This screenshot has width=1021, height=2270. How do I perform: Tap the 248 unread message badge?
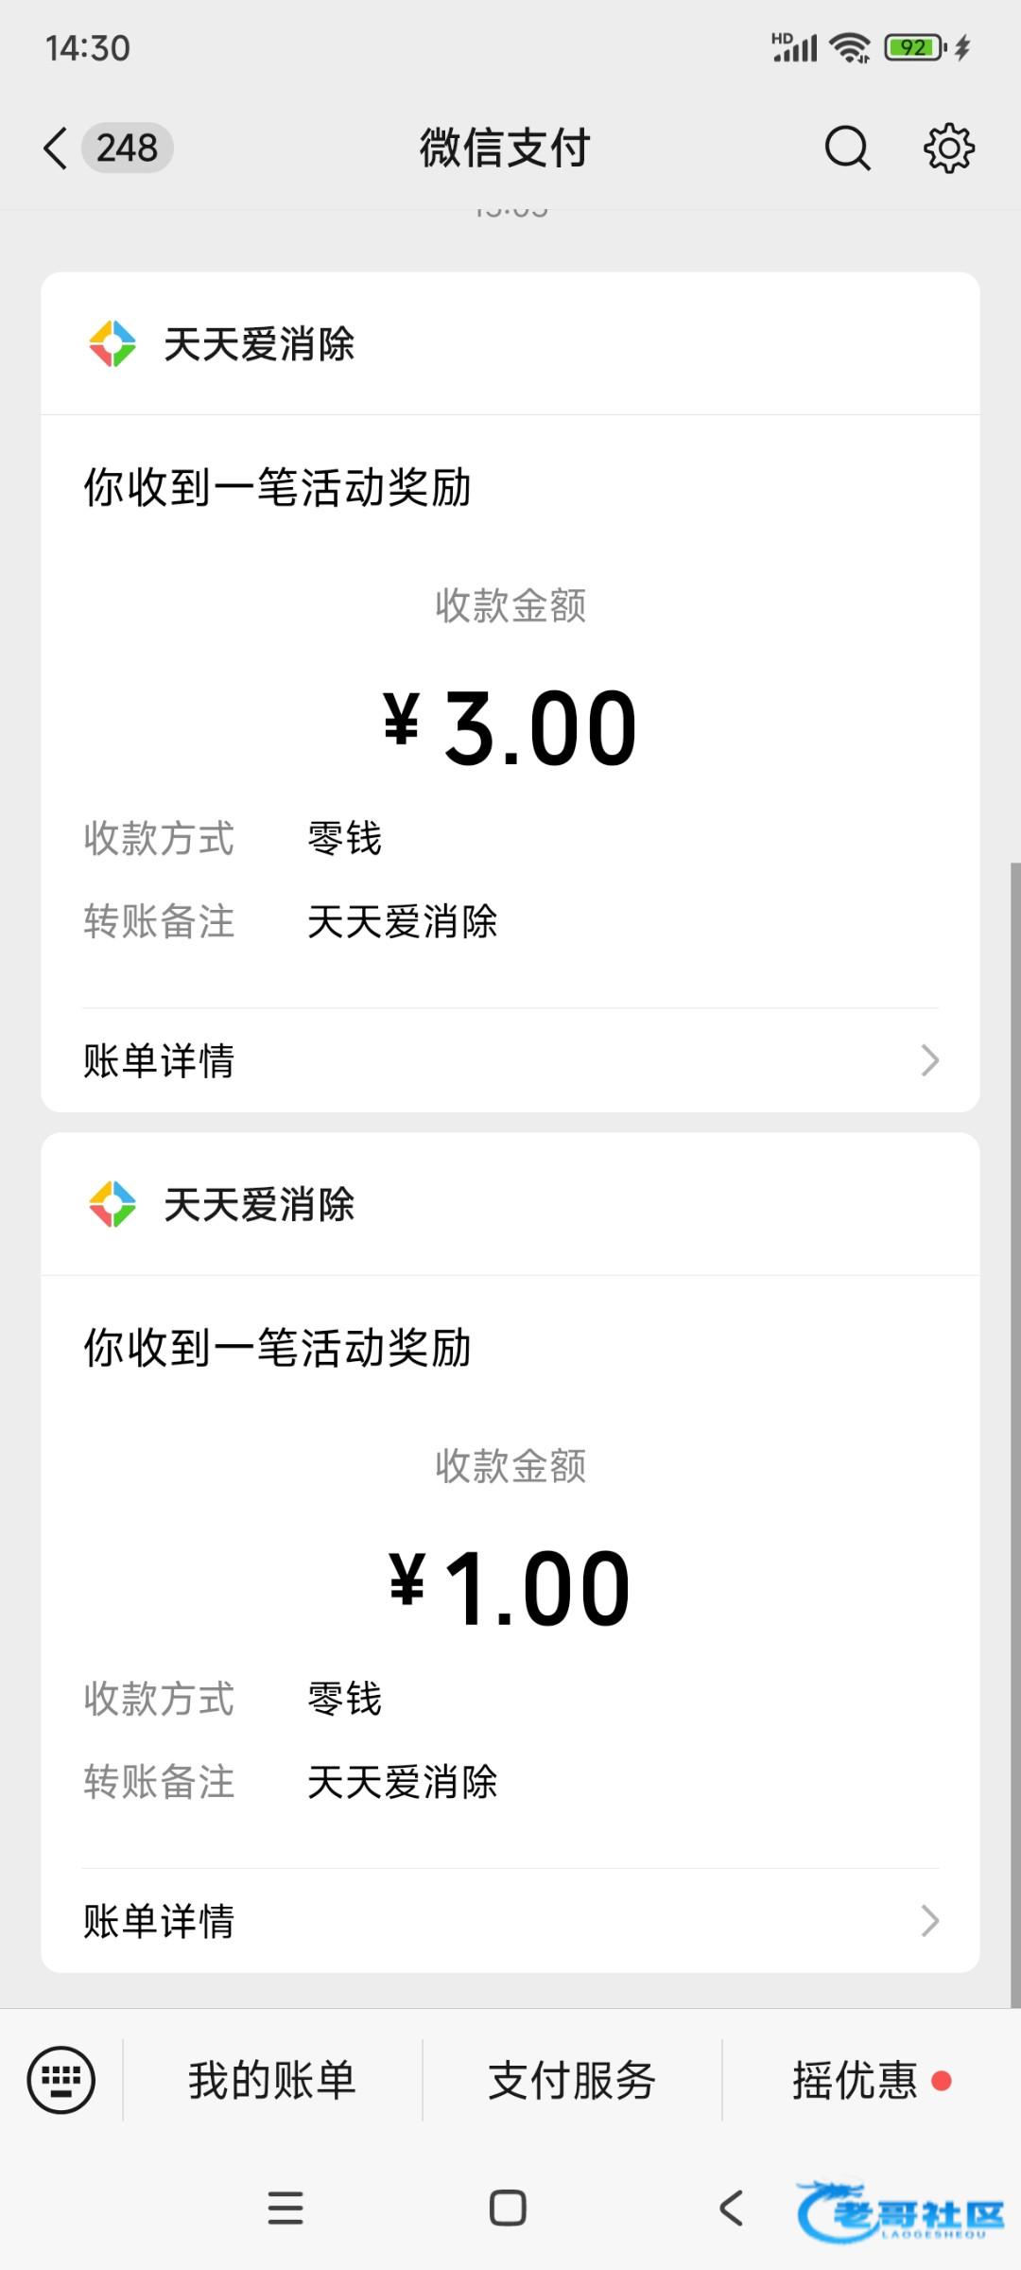click(127, 148)
